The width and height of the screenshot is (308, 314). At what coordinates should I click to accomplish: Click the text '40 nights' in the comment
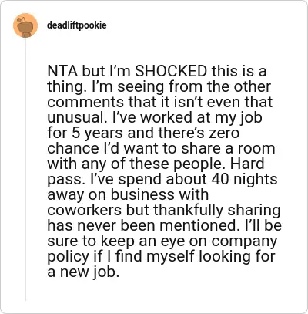(x=244, y=179)
